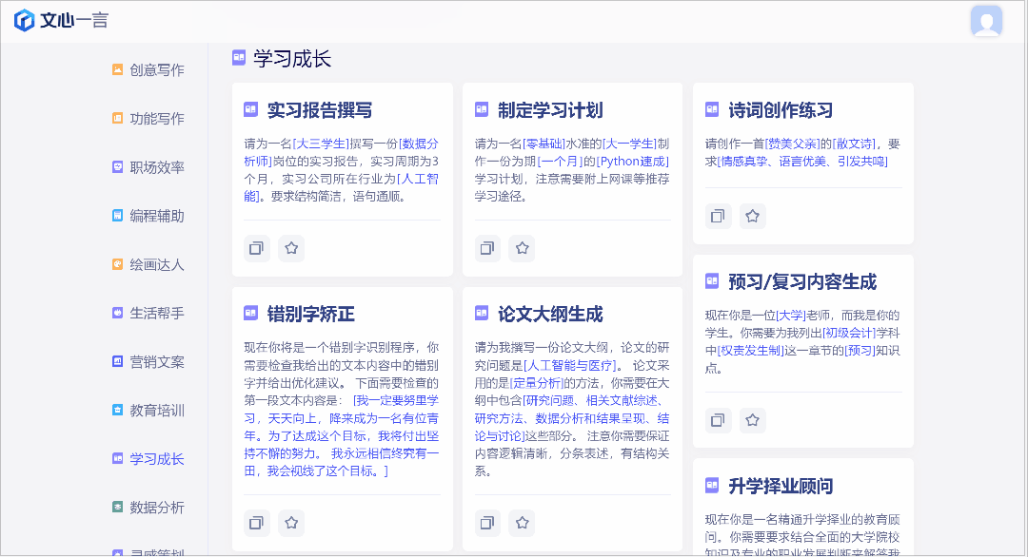Copy the 诗词创作练习 prompt
1028x557 pixels.
(x=718, y=216)
